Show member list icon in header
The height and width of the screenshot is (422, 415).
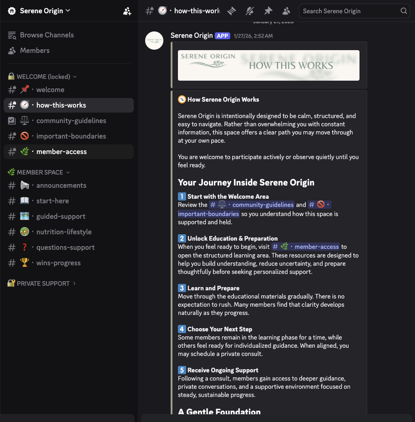pos(286,11)
